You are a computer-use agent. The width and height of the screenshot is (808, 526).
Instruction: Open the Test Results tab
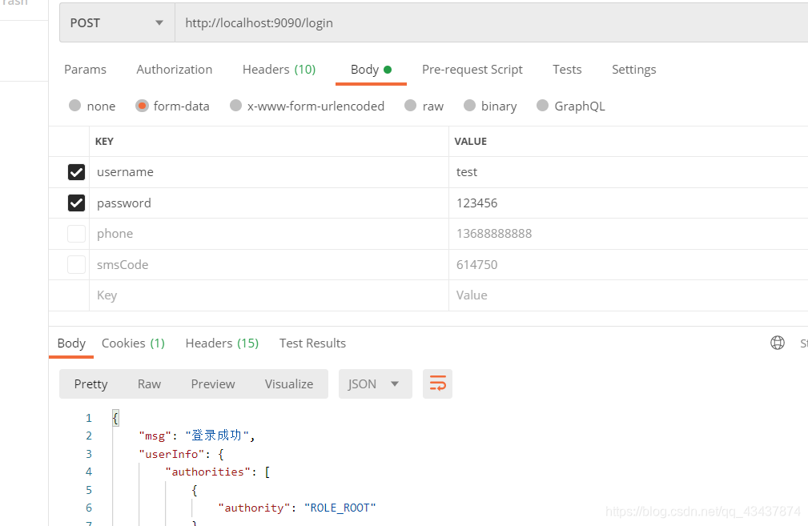click(x=312, y=343)
